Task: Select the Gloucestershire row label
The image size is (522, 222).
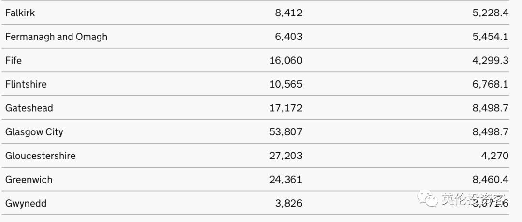Action: click(41, 156)
